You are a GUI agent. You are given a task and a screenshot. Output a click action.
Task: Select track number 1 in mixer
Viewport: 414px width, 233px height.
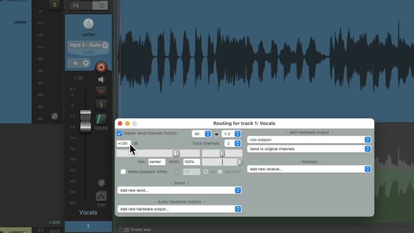pos(88,226)
